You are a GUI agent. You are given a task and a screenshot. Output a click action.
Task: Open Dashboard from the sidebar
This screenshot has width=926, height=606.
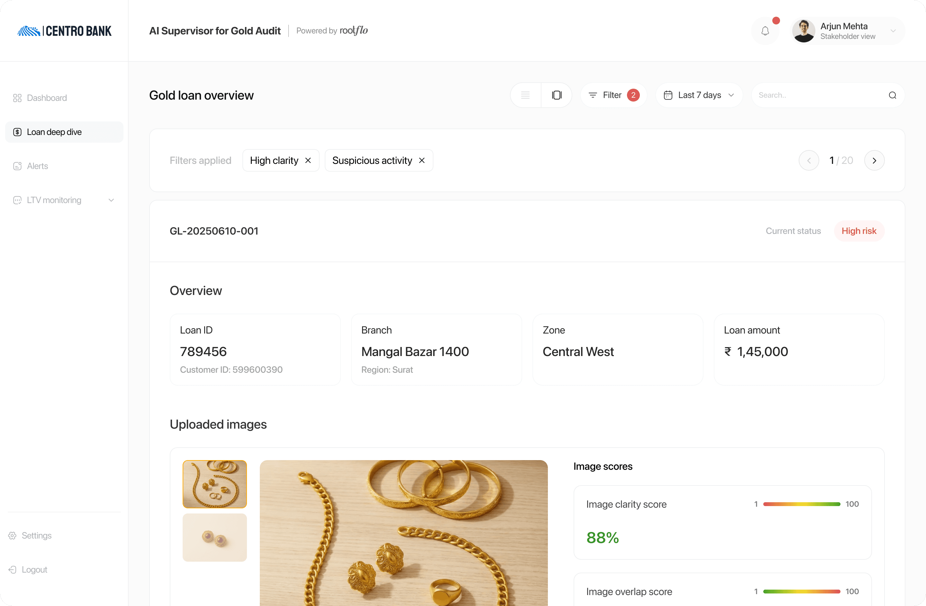point(47,98)
